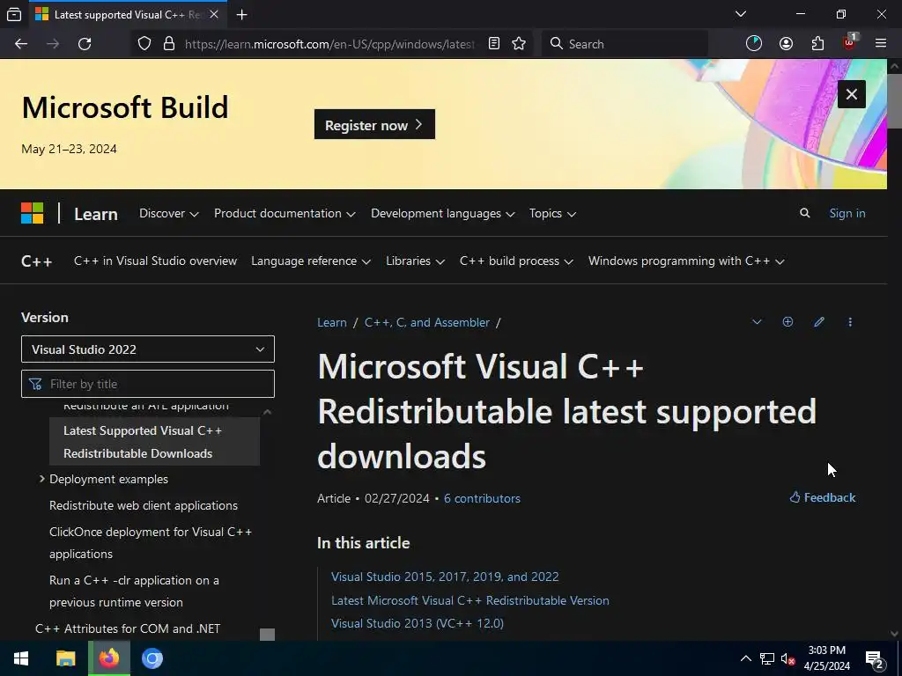The height and width of the screenshot is (676, 902).
Task: Open the shield tracking protection icon
Action: [x=144, y=44]
